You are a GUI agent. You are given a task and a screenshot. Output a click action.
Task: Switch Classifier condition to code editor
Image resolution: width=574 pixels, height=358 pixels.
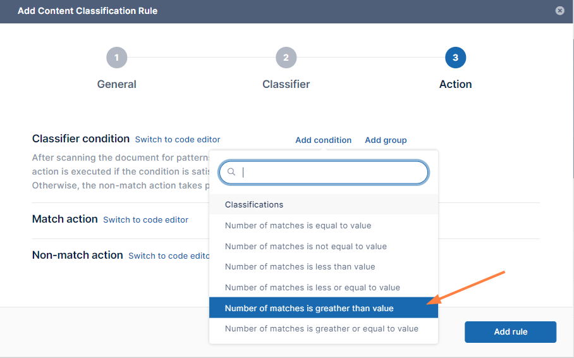178,139
